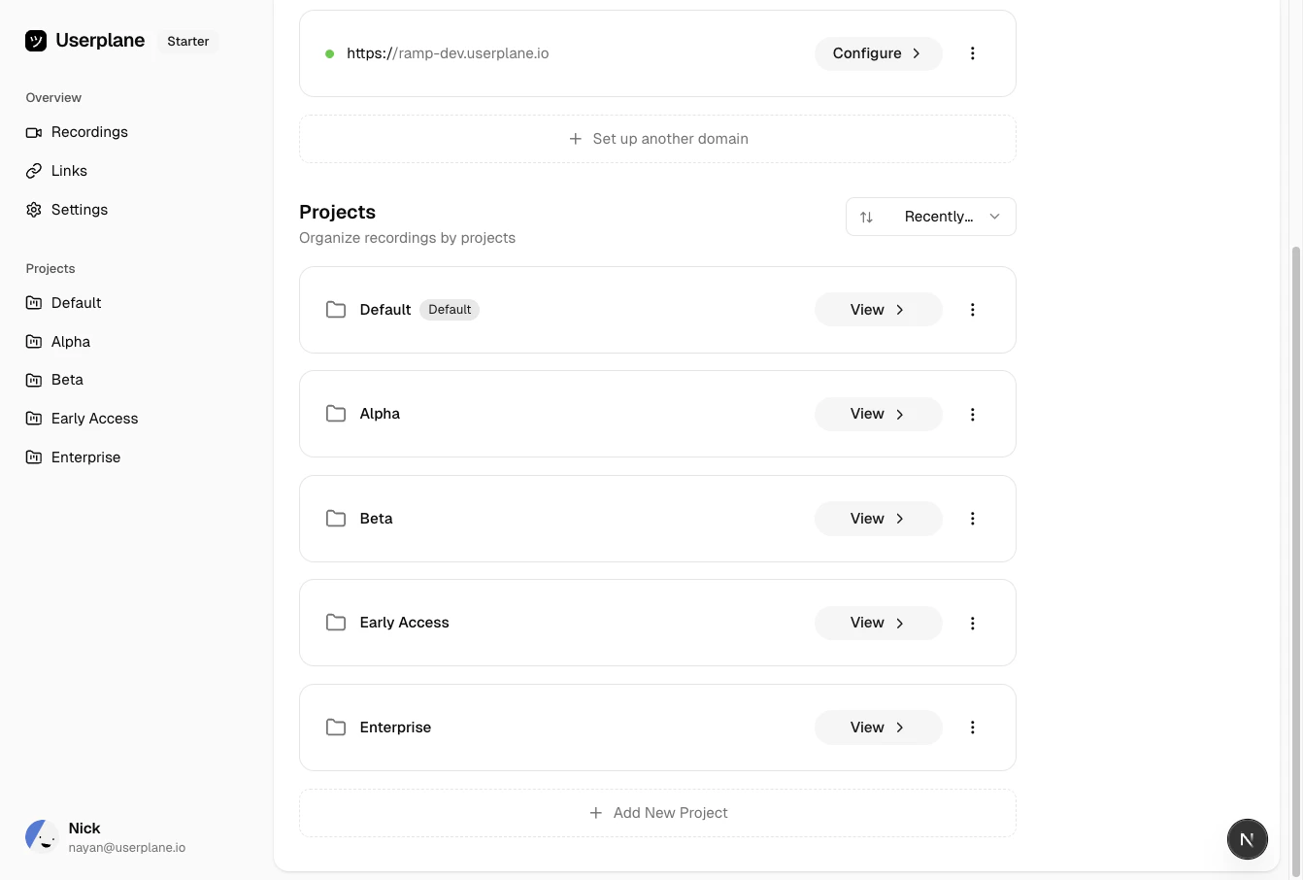Image resolution: width=1303 pixels, height=880 pixels.
Task: Click the round N badge icon
Action: (x=1247, y=839)
